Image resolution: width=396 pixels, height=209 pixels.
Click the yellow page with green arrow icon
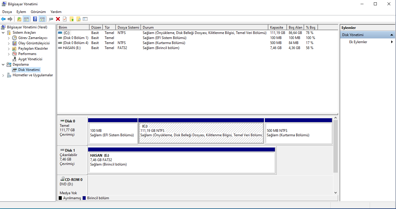point(72,19)
